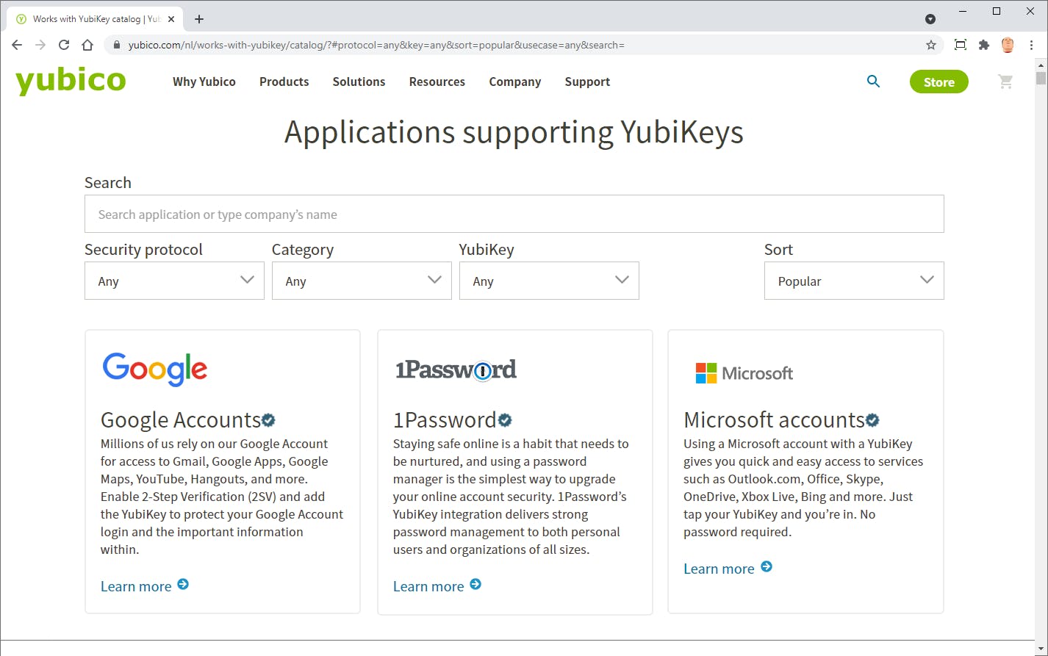Expand the Security protocol dropdown
Screen dimensions: 1048x656
click(x=174, y=281)
